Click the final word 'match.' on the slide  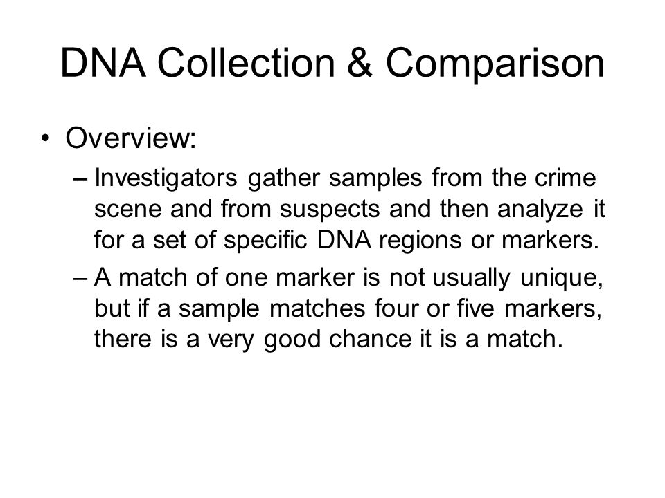[524, 339]
